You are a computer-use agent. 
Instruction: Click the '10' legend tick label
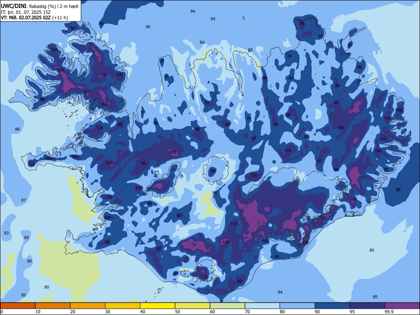(x=38, y=312)
